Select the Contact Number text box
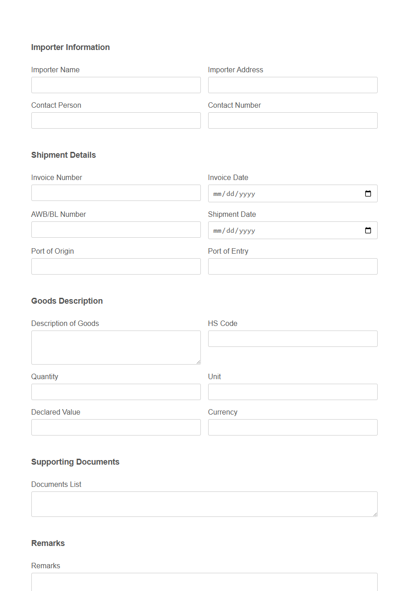The width and height of the screenshot is (409, 591). coord(293,120)
